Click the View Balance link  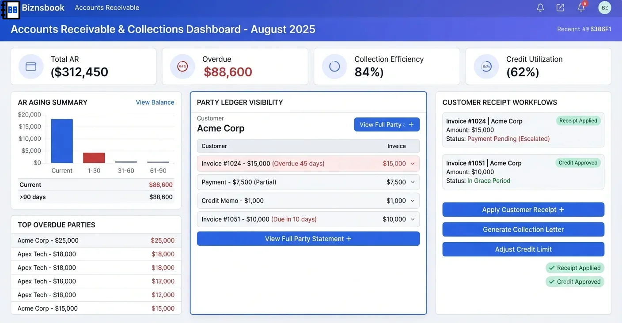(155, 102)
